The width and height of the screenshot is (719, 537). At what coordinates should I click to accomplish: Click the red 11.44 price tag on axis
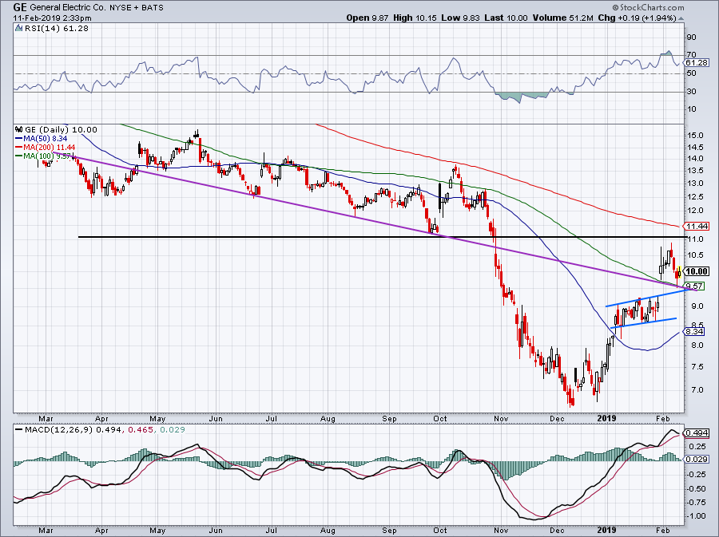tap(697, 226)
